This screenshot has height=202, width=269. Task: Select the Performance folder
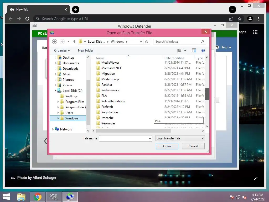(110, 90)
